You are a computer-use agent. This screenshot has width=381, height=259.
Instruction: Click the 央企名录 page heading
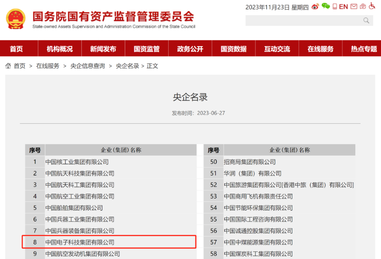pos(190,97)
